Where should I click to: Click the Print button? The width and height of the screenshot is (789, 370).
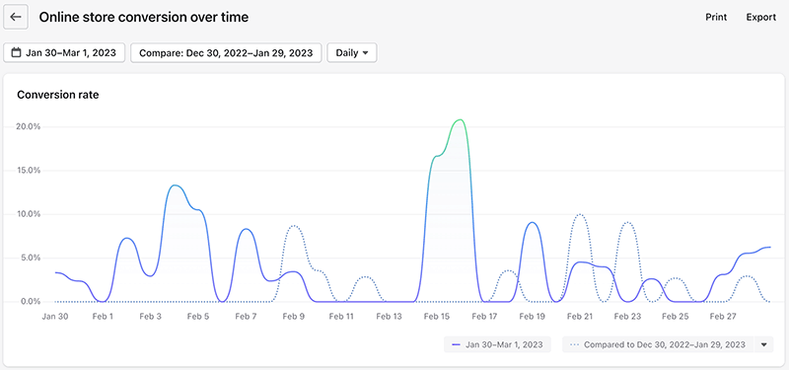pyautogui.click(x=716, y=17)
